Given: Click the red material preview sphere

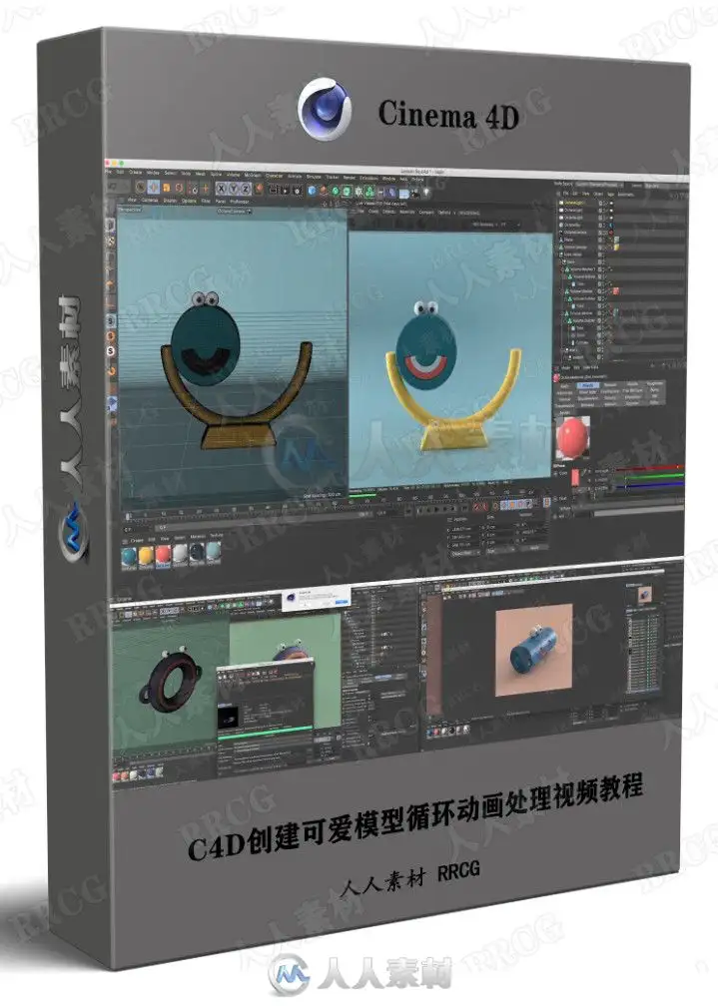Looking at the screenshot, I should click(571, 437).
